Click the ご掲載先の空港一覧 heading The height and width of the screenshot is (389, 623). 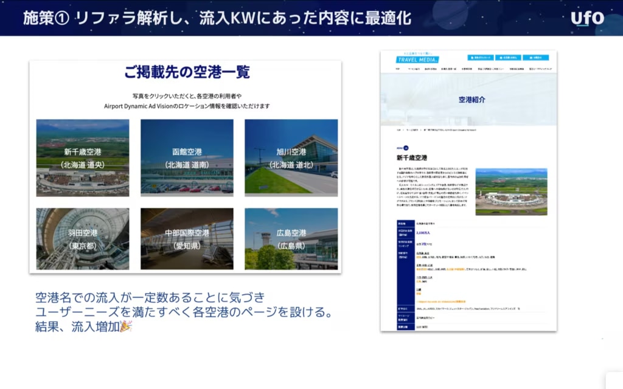186,72
